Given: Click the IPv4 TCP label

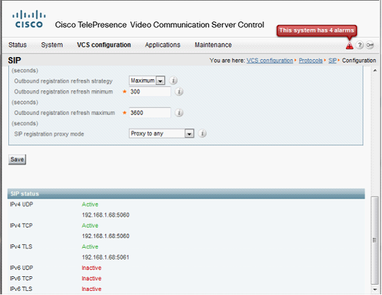Looking at the screenshot, I should [x=21, y=226].
